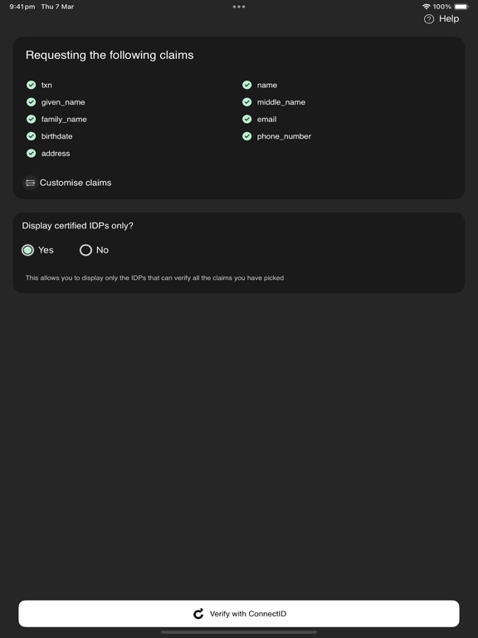Tap the 'name' claim label
Image resolution: width=478 pixels, height=638 pixels.
267,85
